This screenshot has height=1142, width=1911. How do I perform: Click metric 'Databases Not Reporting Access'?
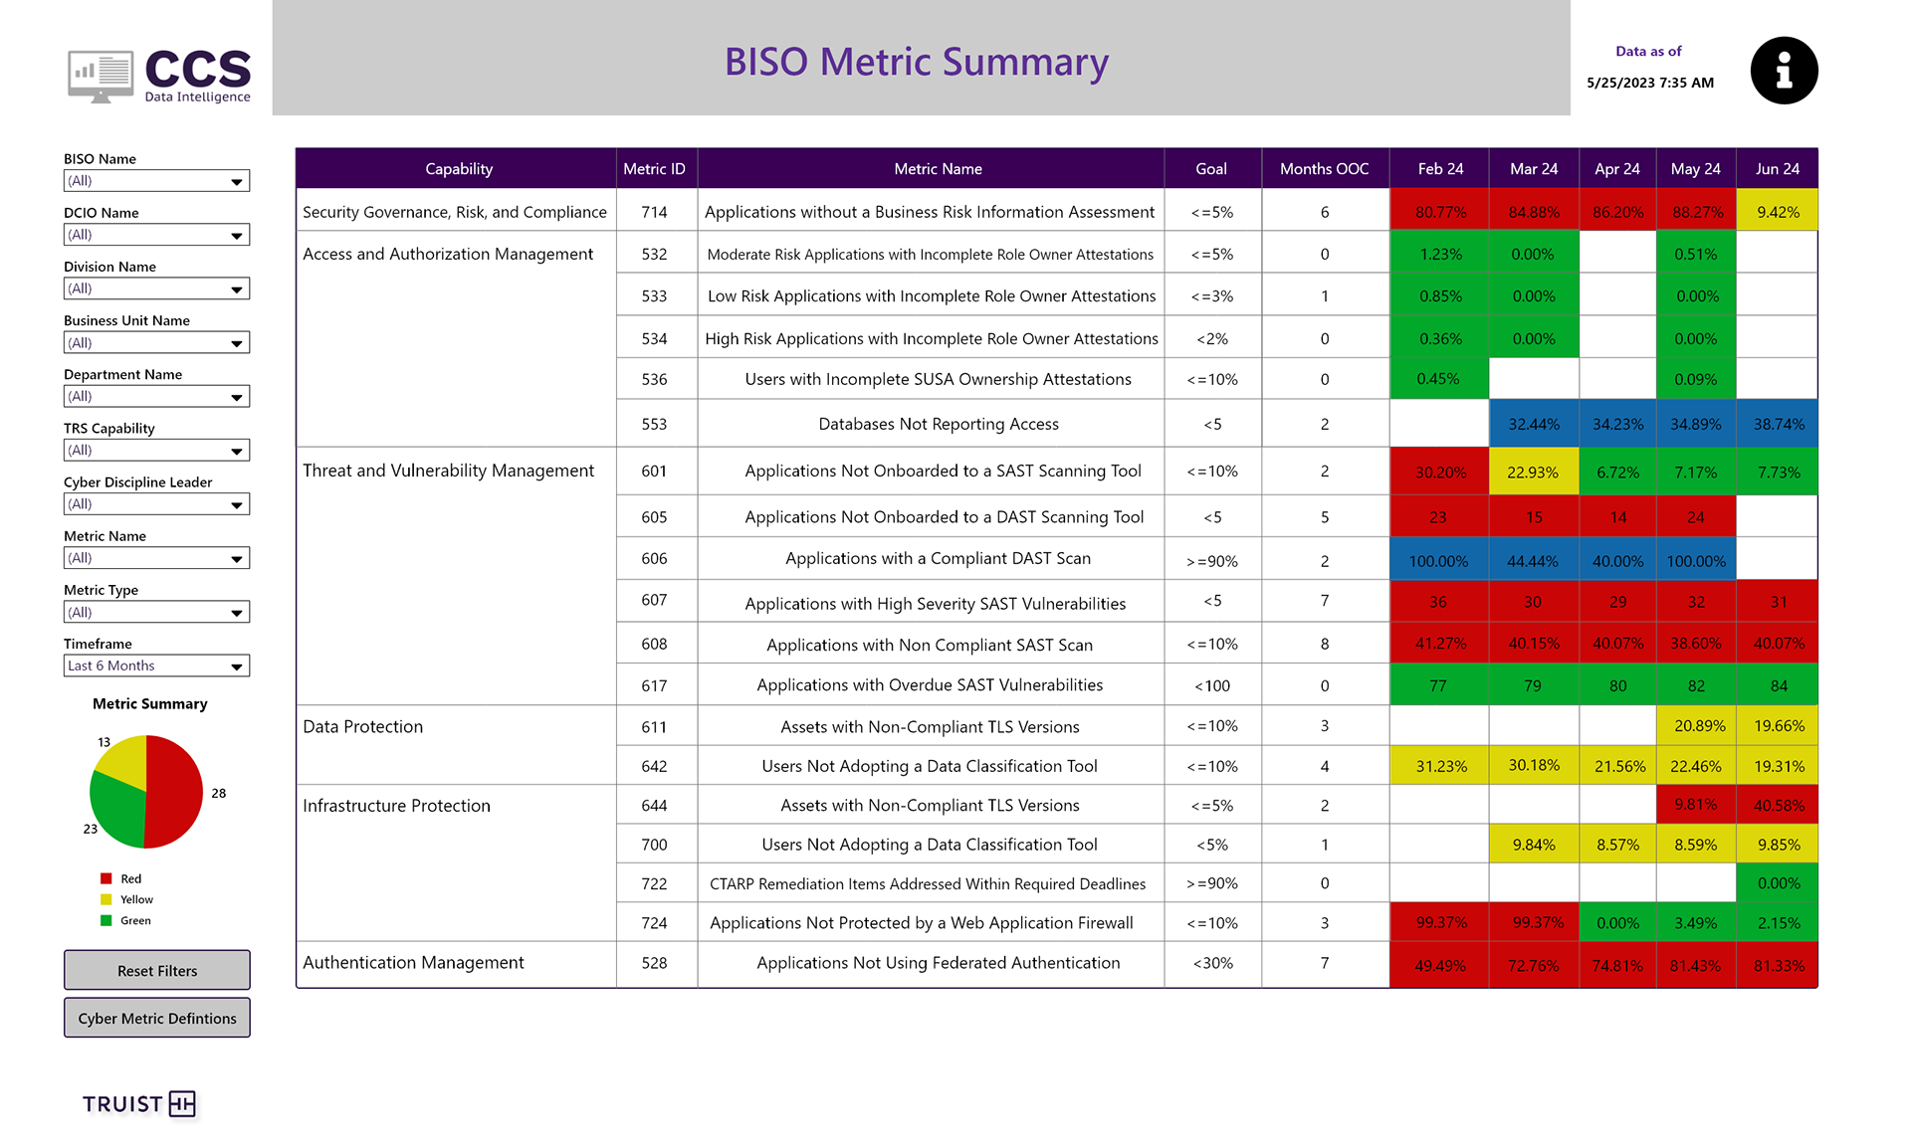pos(939,424)
